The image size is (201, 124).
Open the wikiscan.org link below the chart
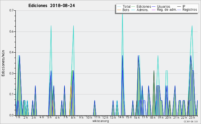[100, 121]
